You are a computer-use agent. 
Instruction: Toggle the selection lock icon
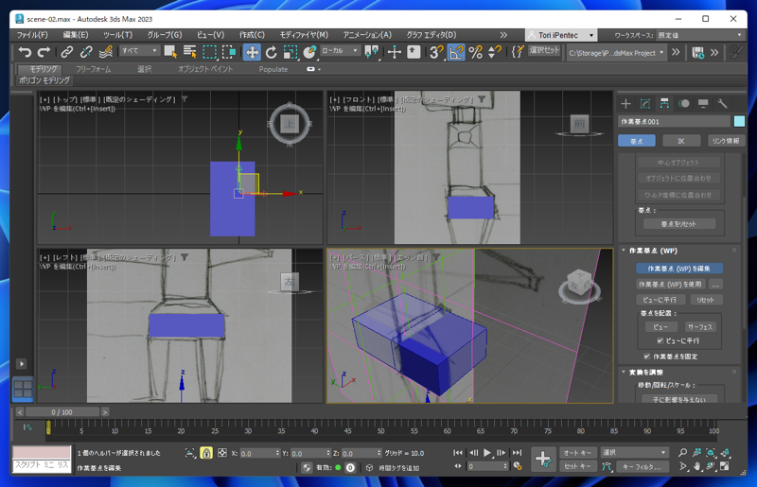tap(206, 453)
